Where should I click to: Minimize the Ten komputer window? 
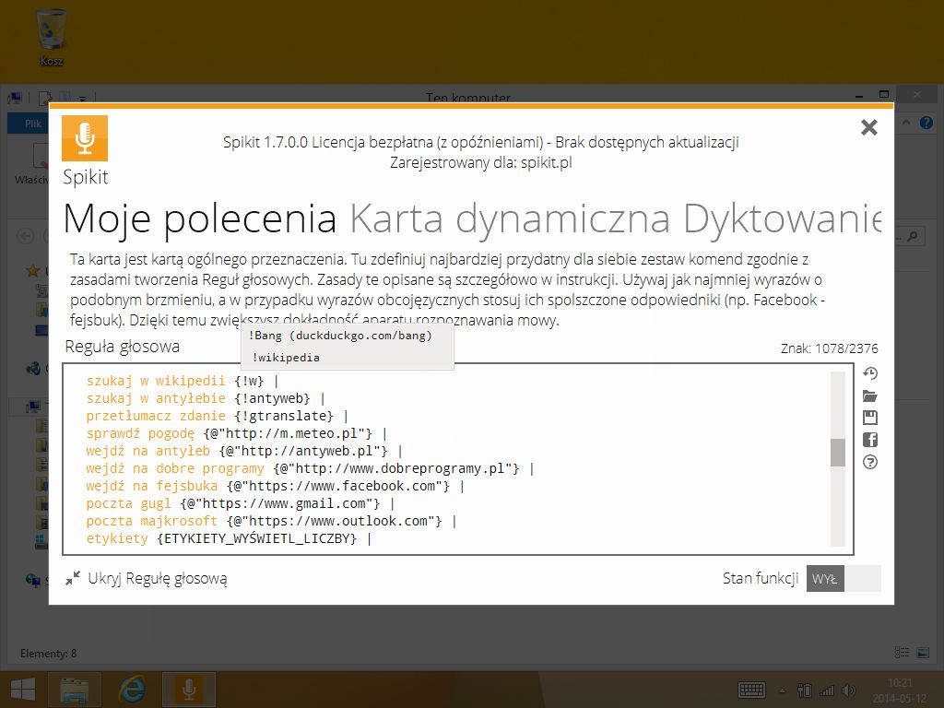(860, 95)
